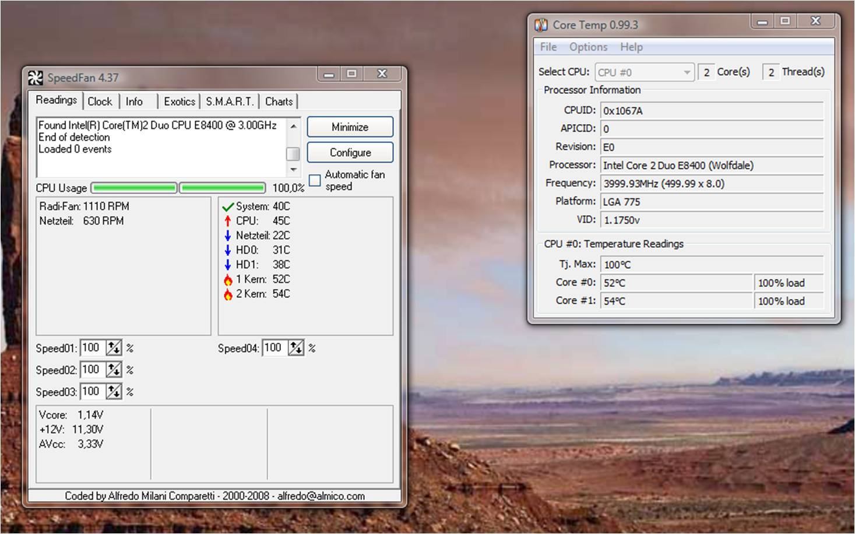The width and height of the screenshot is (855, 534).
Task: Click the first CPU Usage green bar
Action: click(x=135, y=188)
